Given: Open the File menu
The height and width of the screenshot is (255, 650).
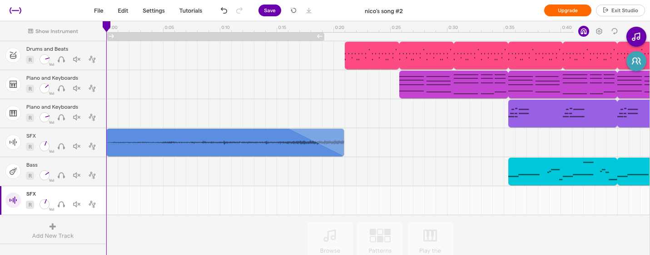Looking at the screenshot, I should pyautogui.click(x=99, y=10).
